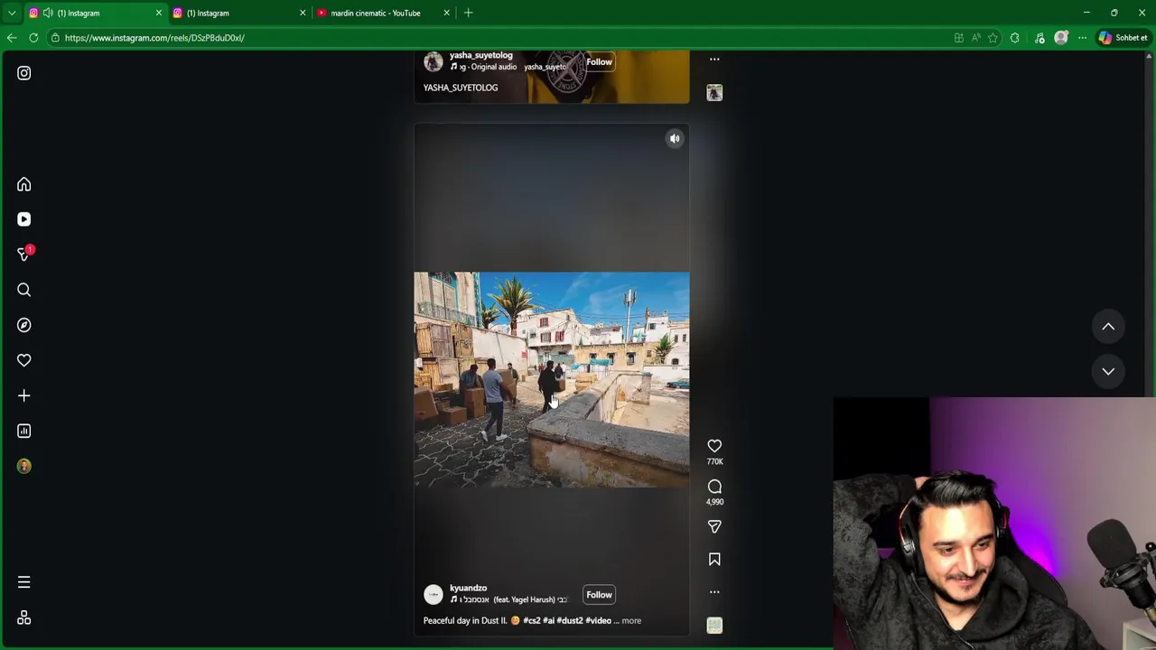Image resolution: width=1156 pixels, height=650 pixels.
Task: Open the apps grid icon in address bar
Action: (x=958, y=38)
